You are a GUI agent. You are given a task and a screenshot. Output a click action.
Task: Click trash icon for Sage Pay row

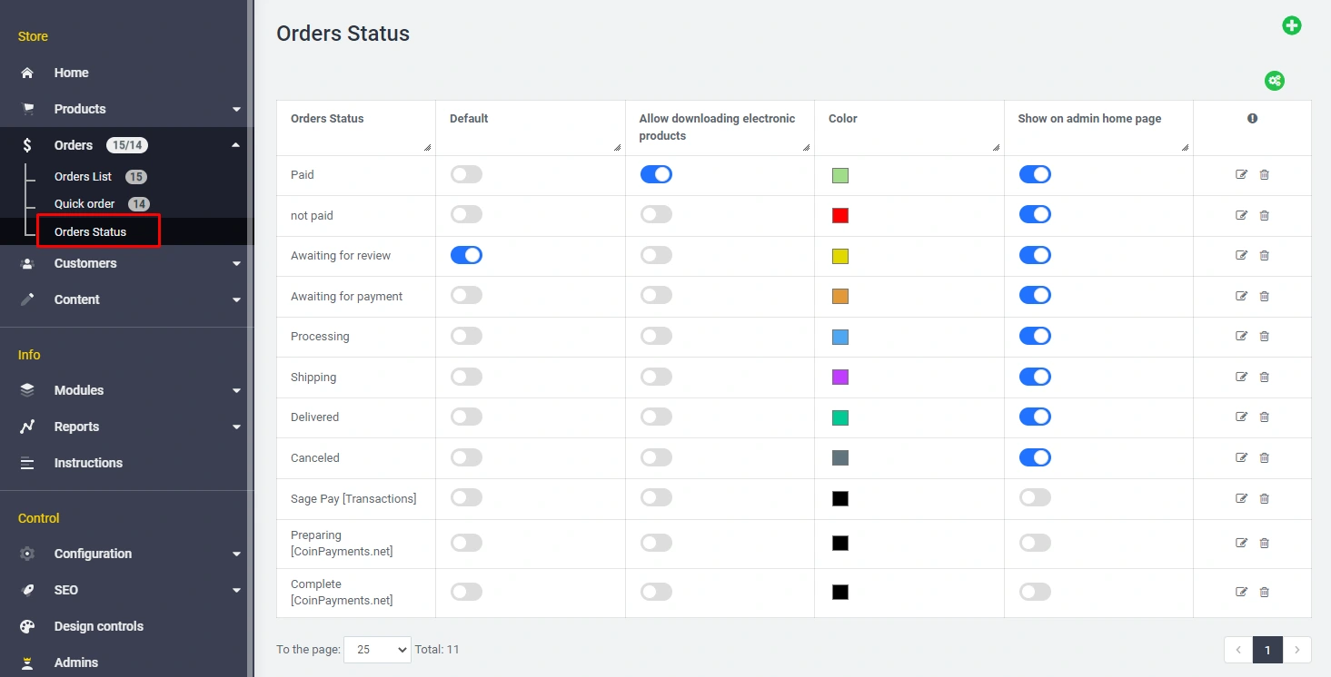tap(1264, 498)
